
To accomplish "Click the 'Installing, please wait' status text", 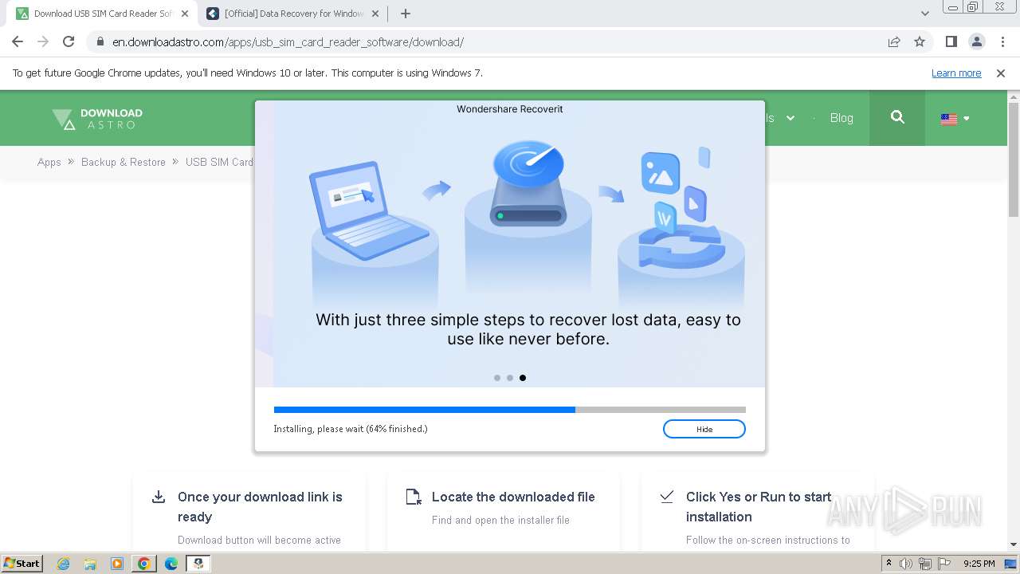I will tap(351, 429).
